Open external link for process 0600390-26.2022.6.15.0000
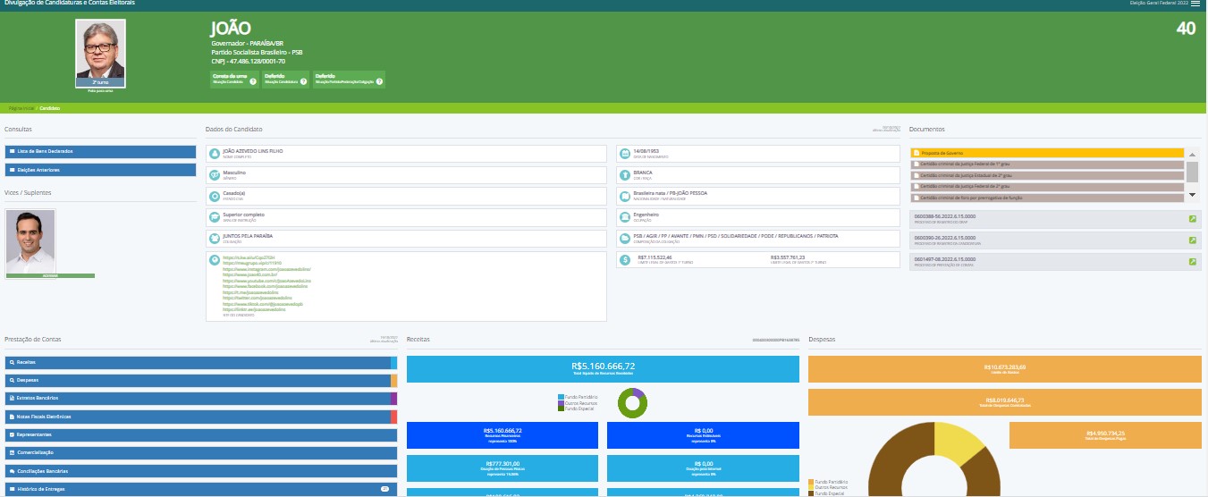Image resolution: width=1208 pixels, height=497 pixels. point(1192,240)
